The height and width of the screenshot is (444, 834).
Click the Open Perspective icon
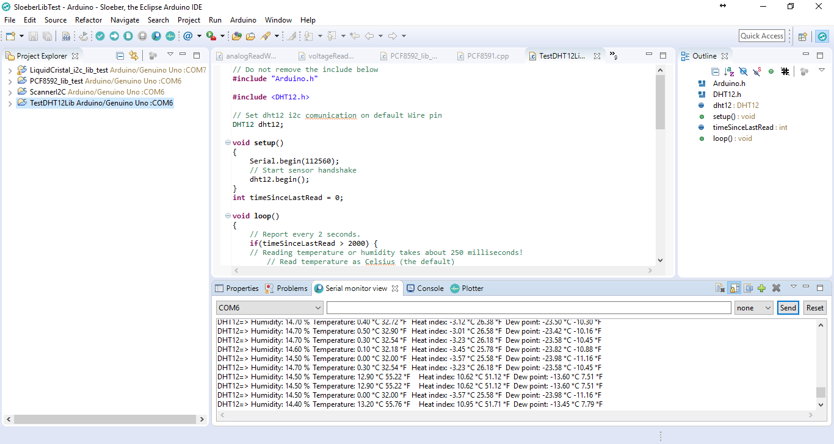point(803,36)
